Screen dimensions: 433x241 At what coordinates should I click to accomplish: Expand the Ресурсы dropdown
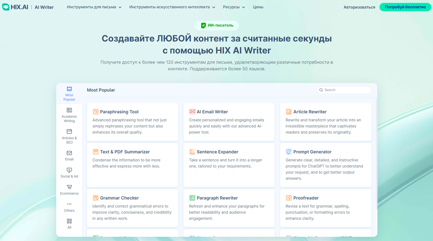(x=234, y=7)
